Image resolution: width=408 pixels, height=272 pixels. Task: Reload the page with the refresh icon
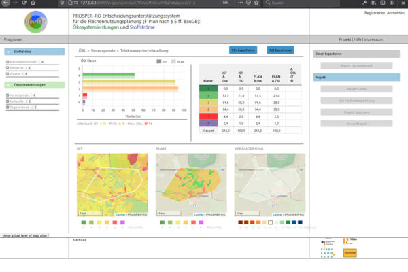coord(24,3)
